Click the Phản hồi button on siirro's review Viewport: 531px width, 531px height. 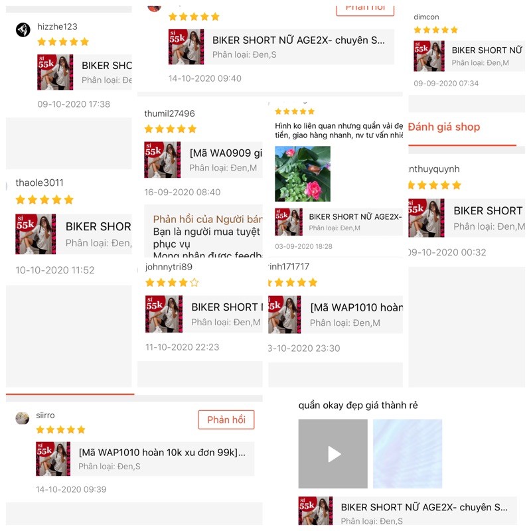tap(226, 419)
